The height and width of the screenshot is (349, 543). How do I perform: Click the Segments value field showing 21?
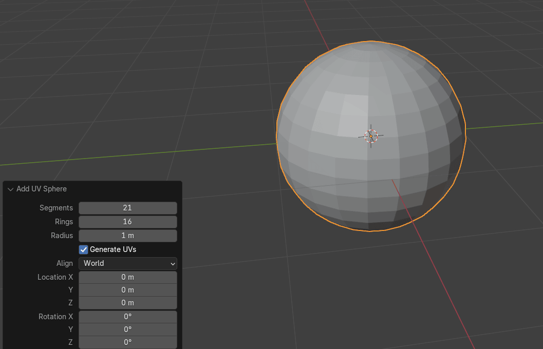coord(127,208)
